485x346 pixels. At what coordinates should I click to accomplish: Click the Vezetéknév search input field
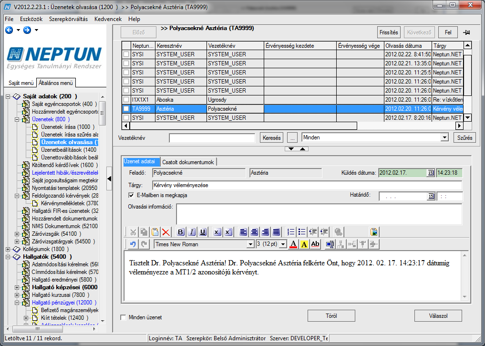coord(212,138)
